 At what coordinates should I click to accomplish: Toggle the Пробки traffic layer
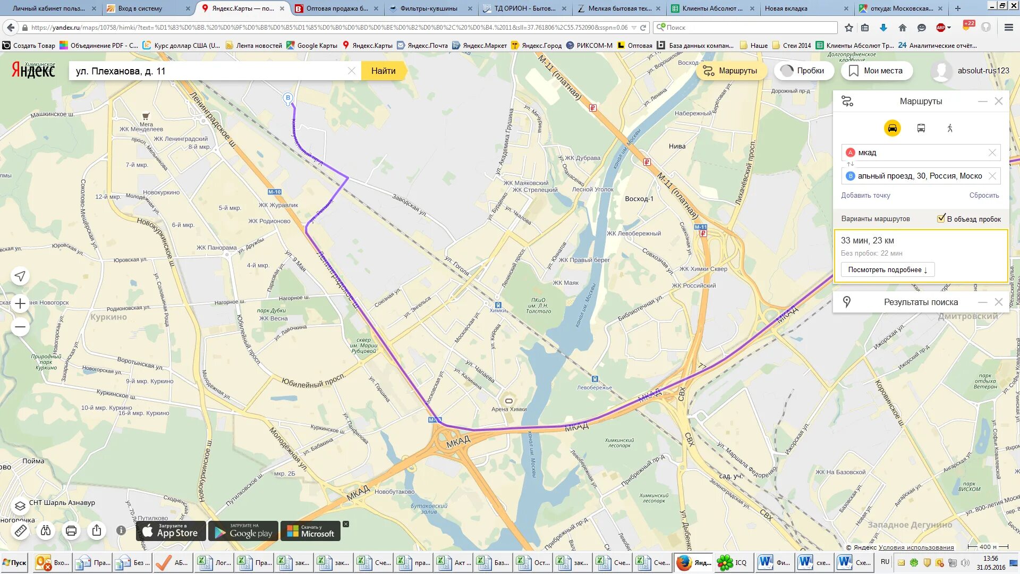(x=803, y=71)
